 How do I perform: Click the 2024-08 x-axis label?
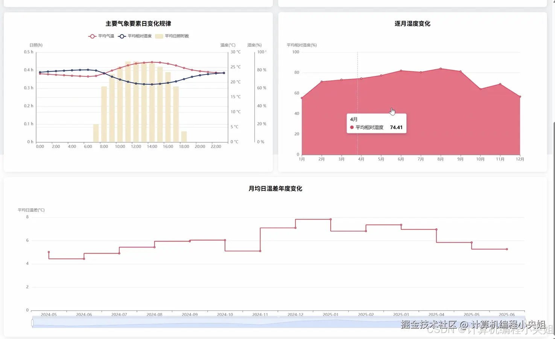coord(154,315)
